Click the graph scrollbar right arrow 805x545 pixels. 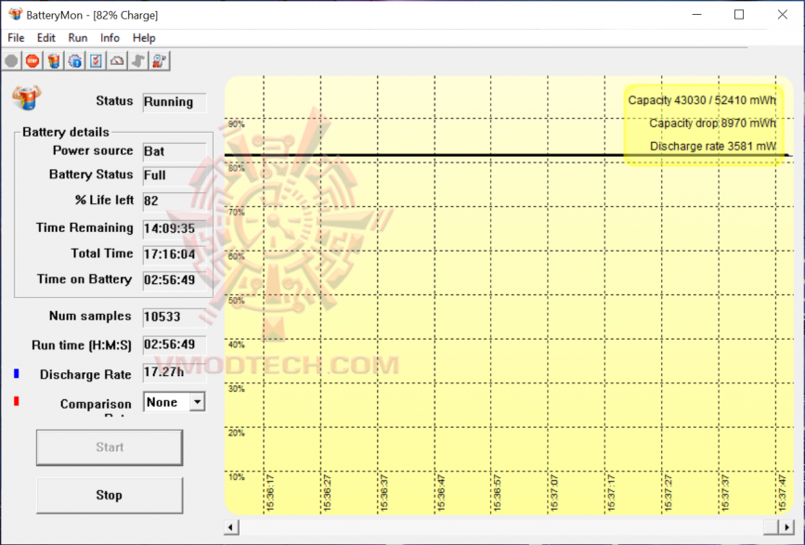786,527
